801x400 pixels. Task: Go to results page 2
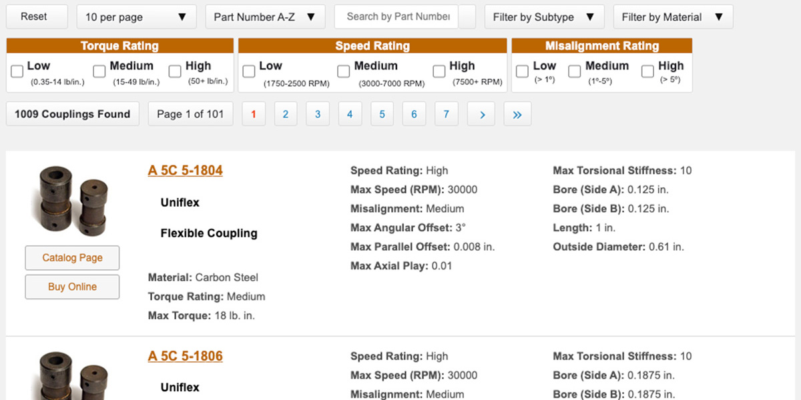click(x=286, y=114)
